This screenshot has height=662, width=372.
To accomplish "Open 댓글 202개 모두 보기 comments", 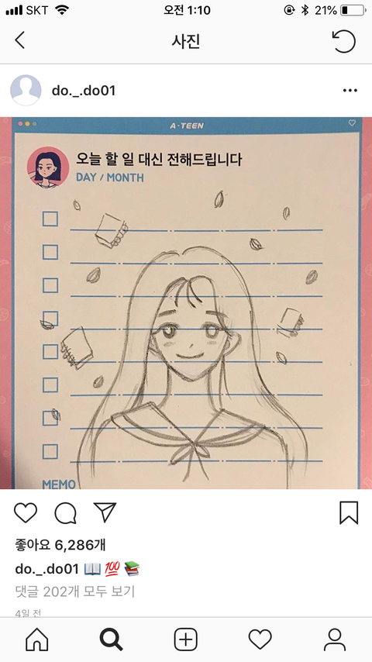I will coord(75,591).
